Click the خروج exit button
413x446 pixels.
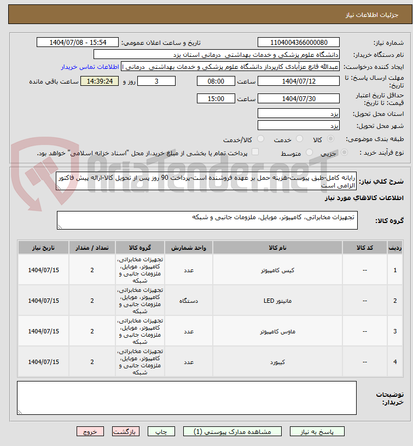click(90, 431)
